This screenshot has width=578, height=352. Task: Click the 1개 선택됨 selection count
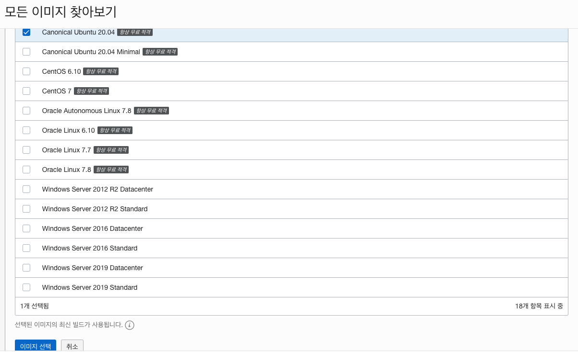(x=35, y=306)
